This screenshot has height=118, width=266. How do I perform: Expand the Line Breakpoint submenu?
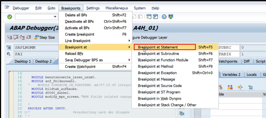pos(95,41)
